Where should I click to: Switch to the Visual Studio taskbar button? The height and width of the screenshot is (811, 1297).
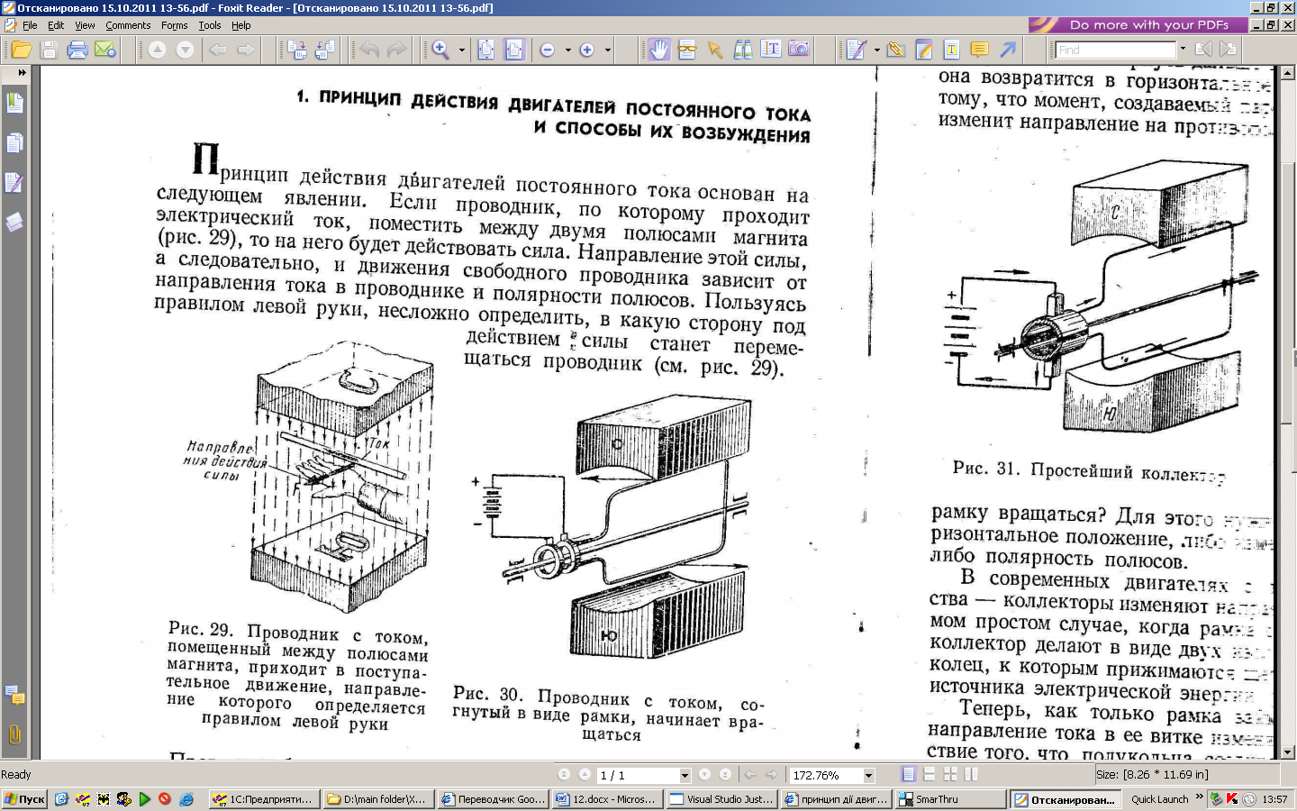click(721, 799)
